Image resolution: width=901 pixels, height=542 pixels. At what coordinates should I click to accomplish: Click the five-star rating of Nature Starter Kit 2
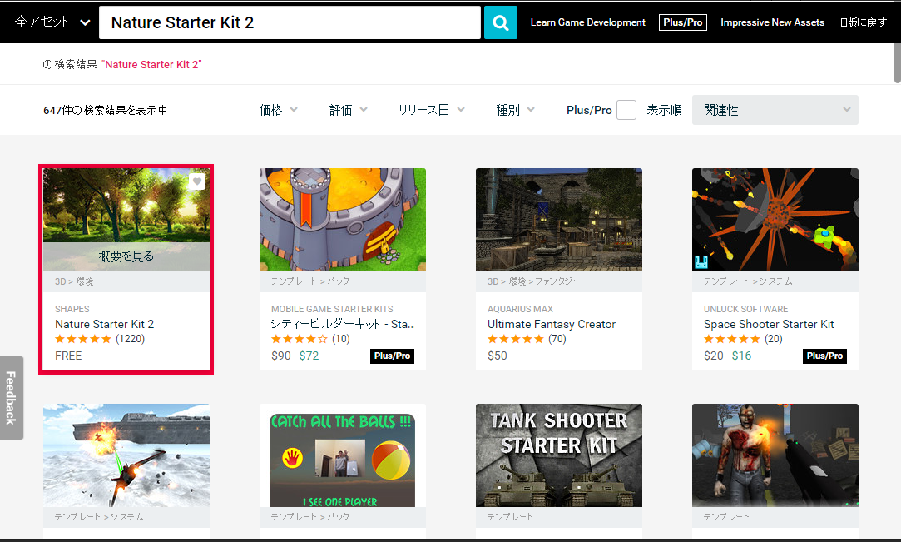click(83, 339)
